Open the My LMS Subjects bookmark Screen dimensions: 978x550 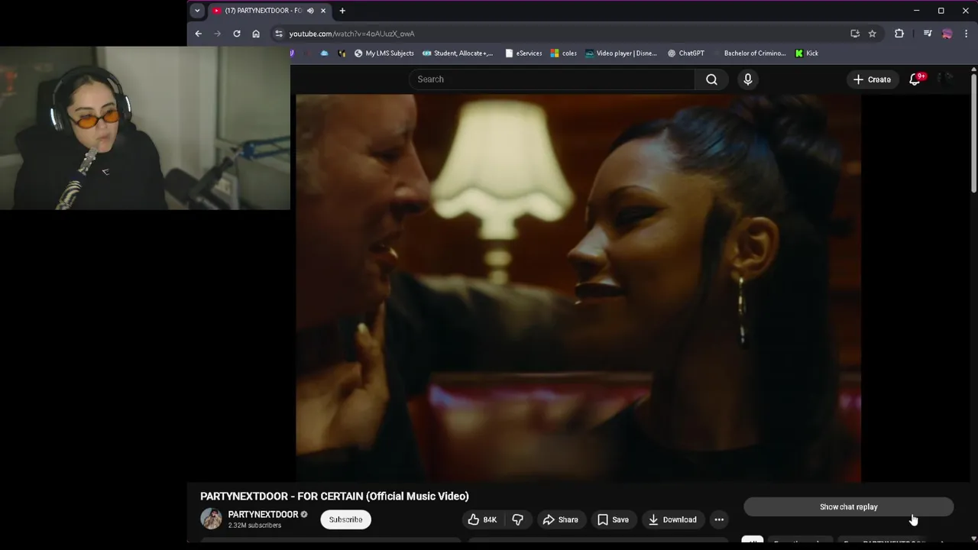[x=384, y=53]
